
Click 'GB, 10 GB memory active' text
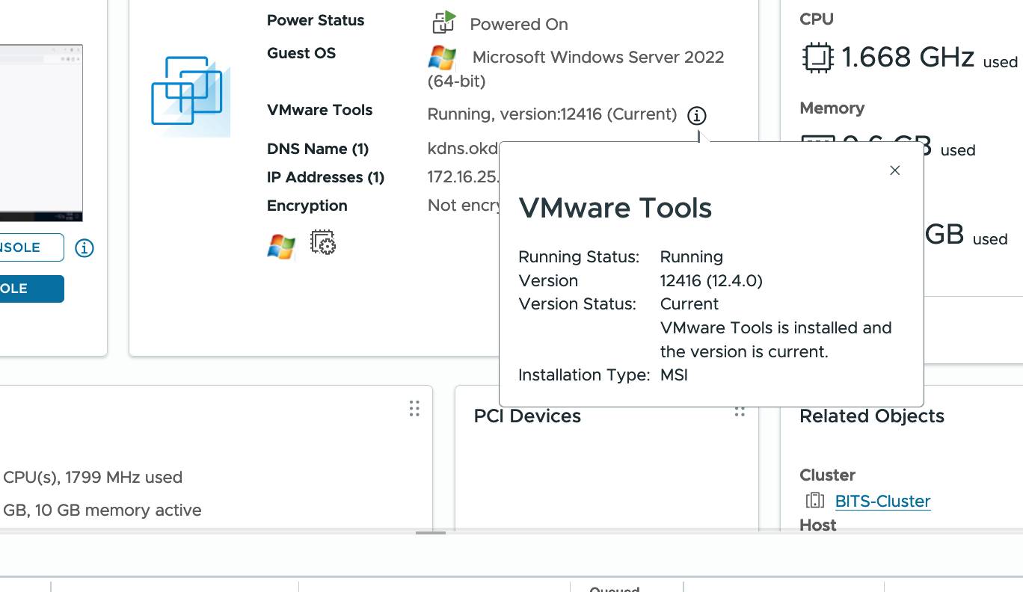102,511
